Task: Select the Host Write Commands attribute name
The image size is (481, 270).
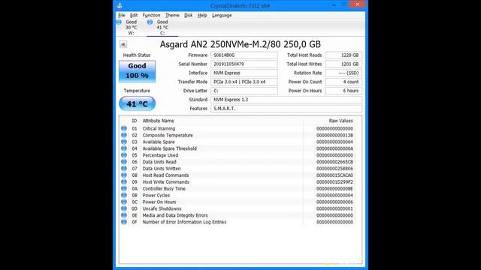Action: (166, 181)
